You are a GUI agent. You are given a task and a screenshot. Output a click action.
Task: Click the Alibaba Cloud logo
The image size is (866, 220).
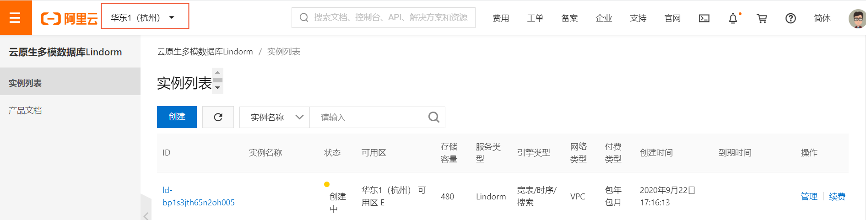click(69, 18)
